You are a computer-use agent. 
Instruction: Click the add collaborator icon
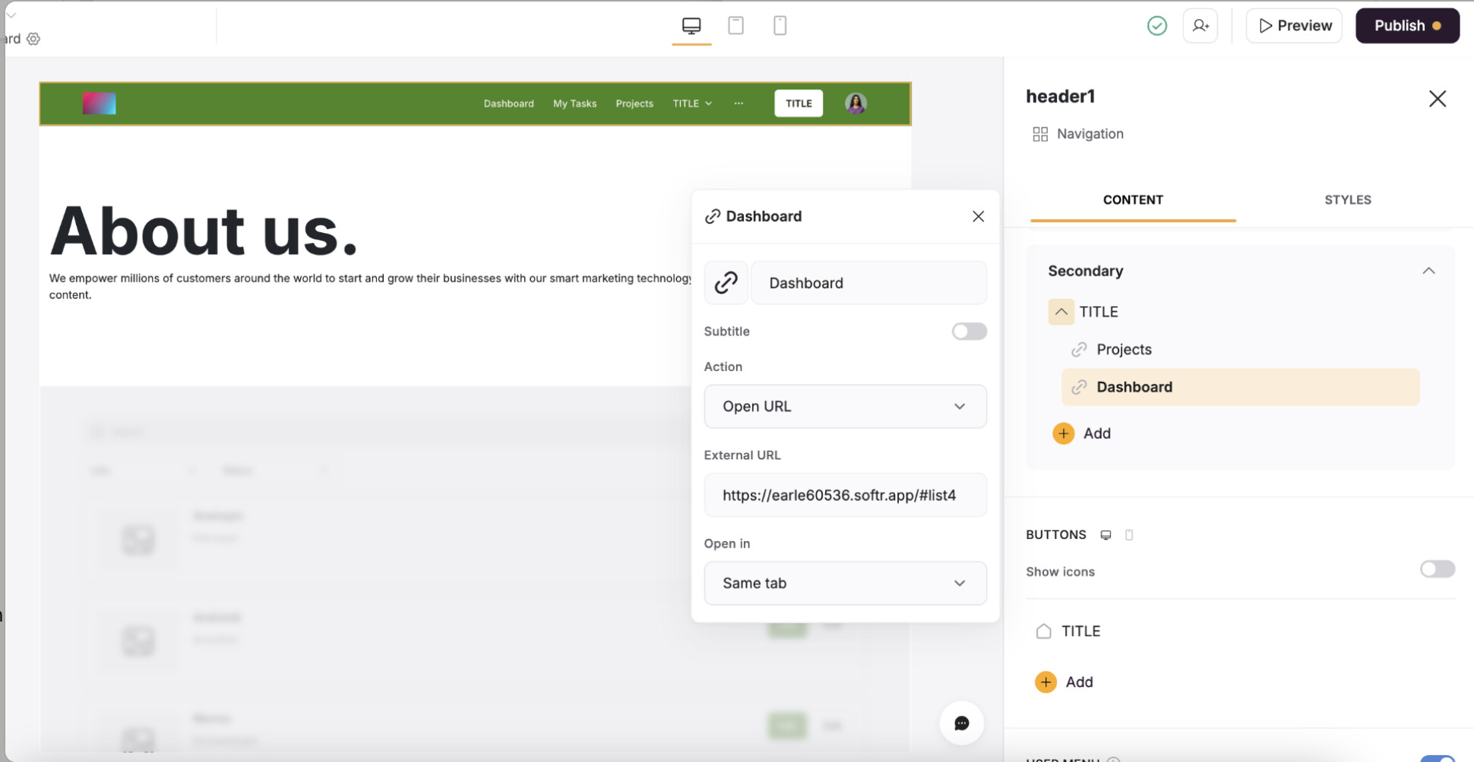[1200, 26]
